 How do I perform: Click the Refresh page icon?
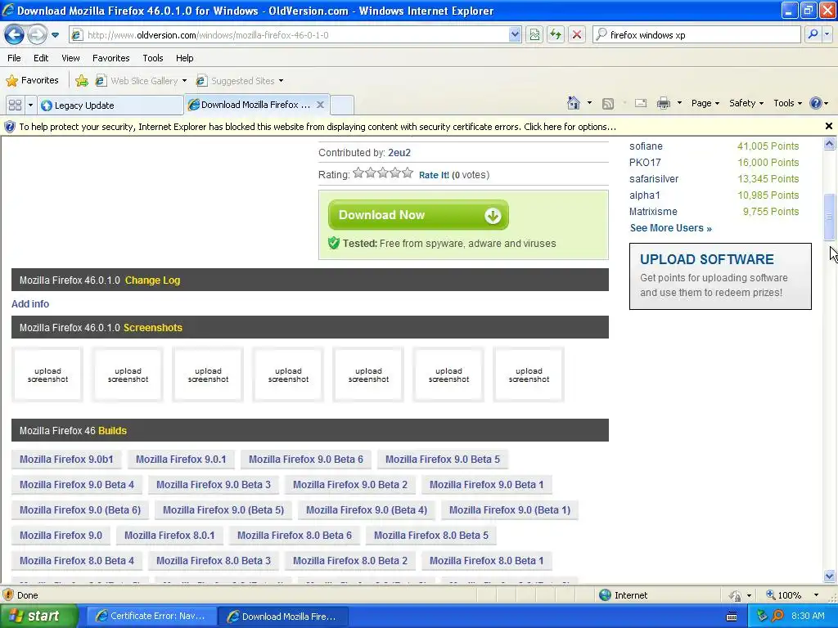click(x=556, y=35)
